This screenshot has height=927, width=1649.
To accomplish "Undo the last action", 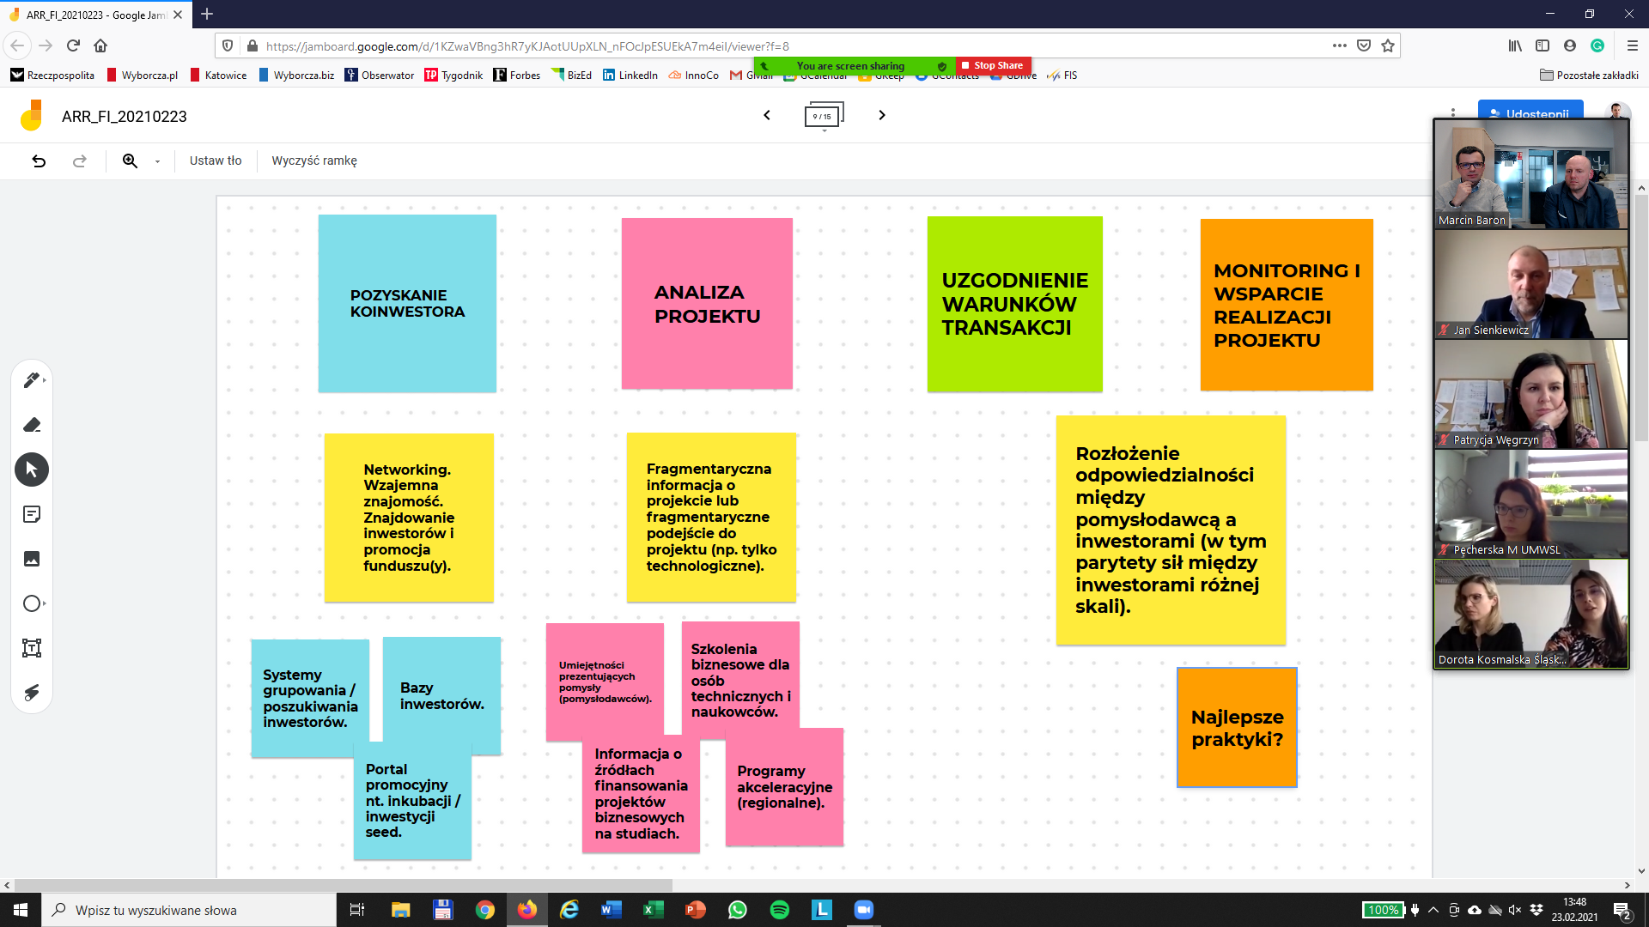I will coord(39,161).
